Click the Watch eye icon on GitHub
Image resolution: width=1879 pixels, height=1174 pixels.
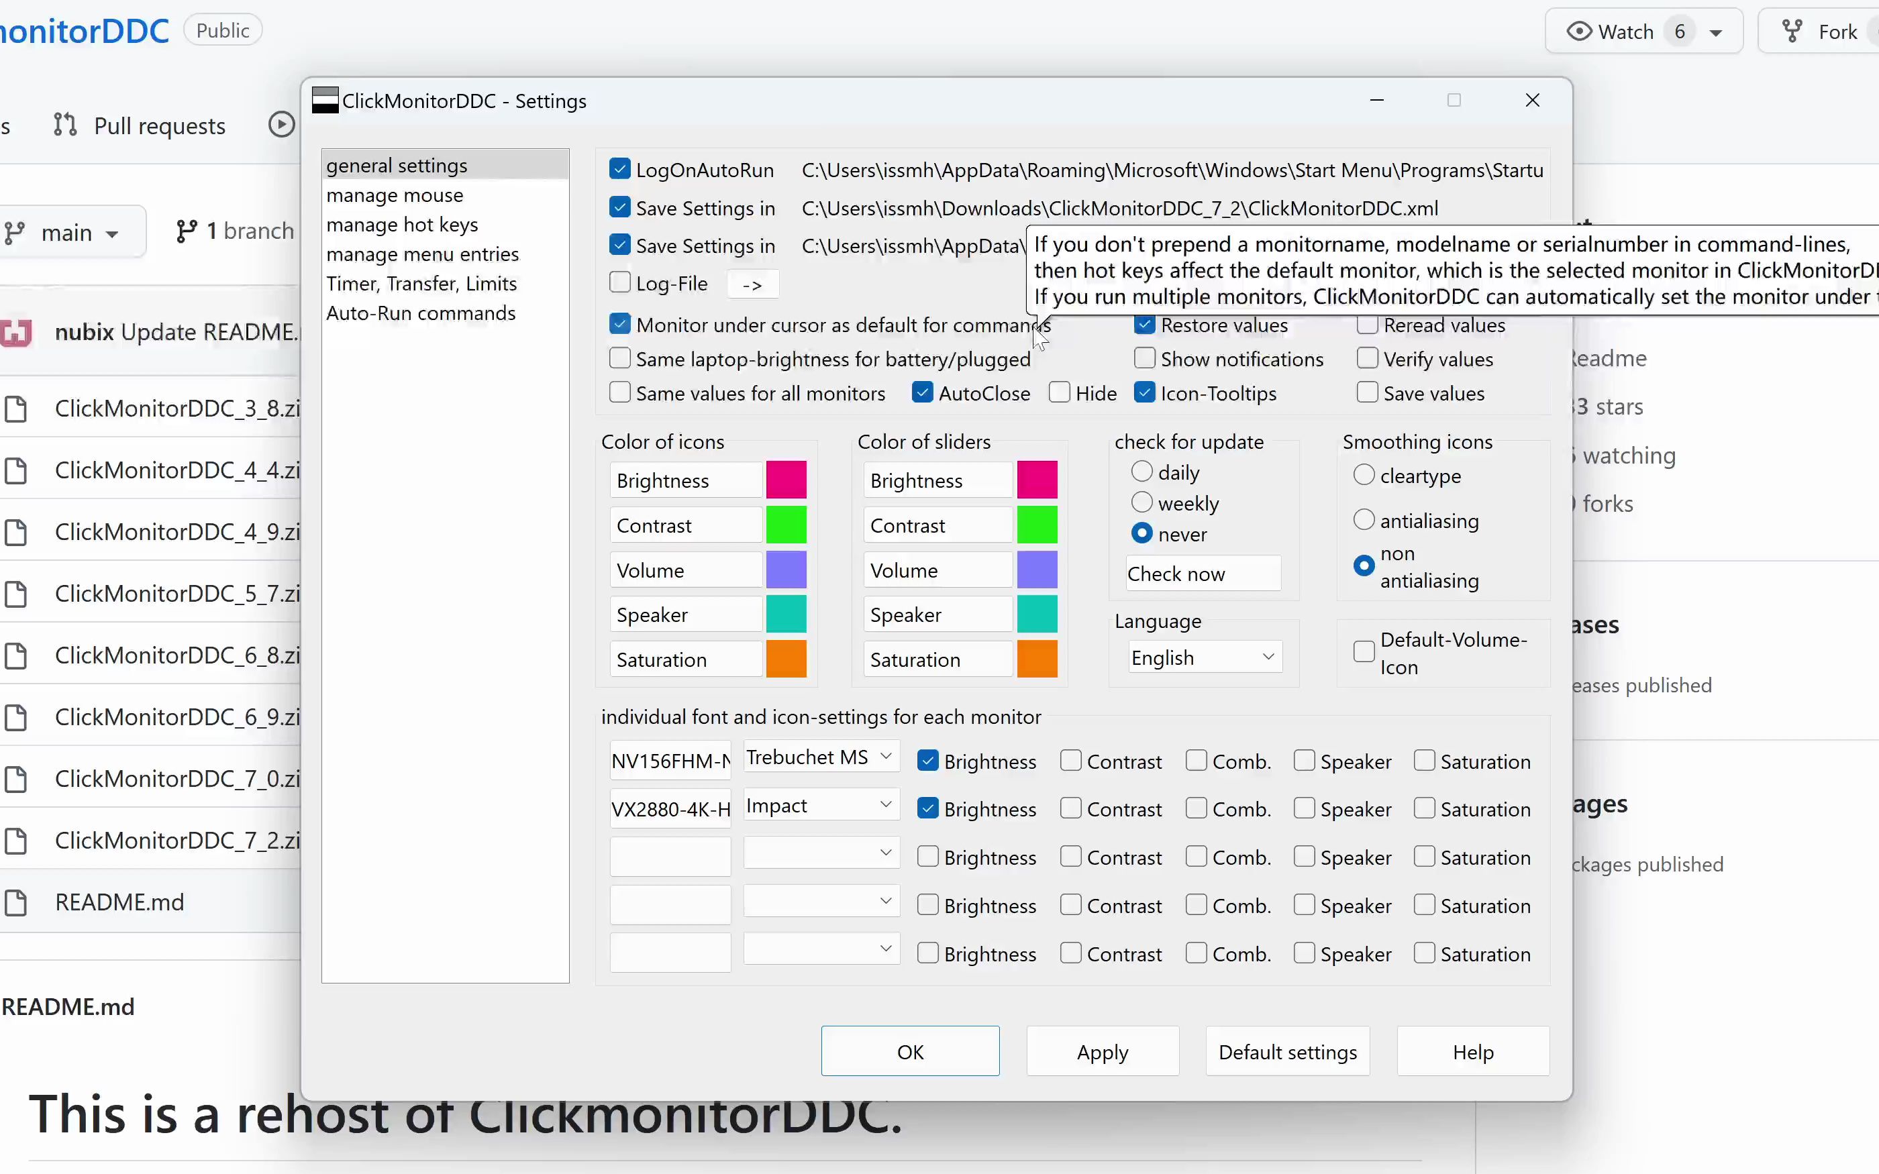(x=1578, y=32)
